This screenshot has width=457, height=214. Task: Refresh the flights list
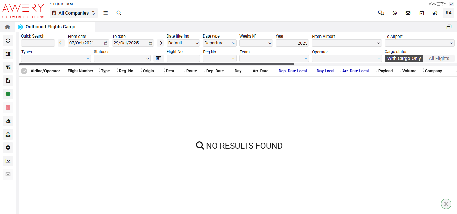click(8, 41)
